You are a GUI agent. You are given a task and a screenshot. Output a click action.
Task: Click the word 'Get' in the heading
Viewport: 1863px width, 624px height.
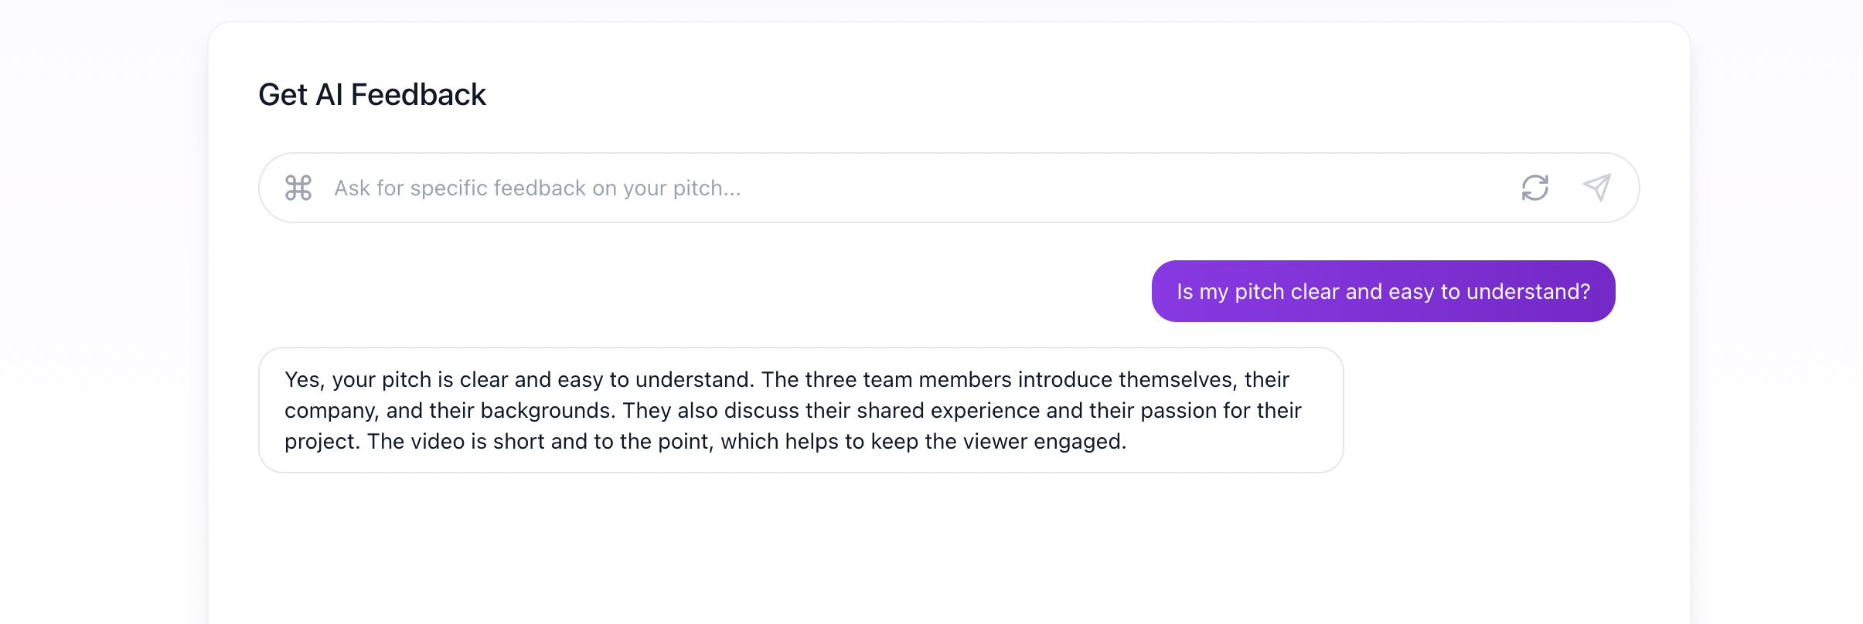pyautogui.click(x=283, y=94)
